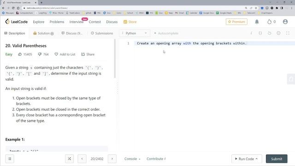Go to the previous problem arrow
Image resolution: width=295 pixels, height=166 pixels.
[x=82, y=159]
